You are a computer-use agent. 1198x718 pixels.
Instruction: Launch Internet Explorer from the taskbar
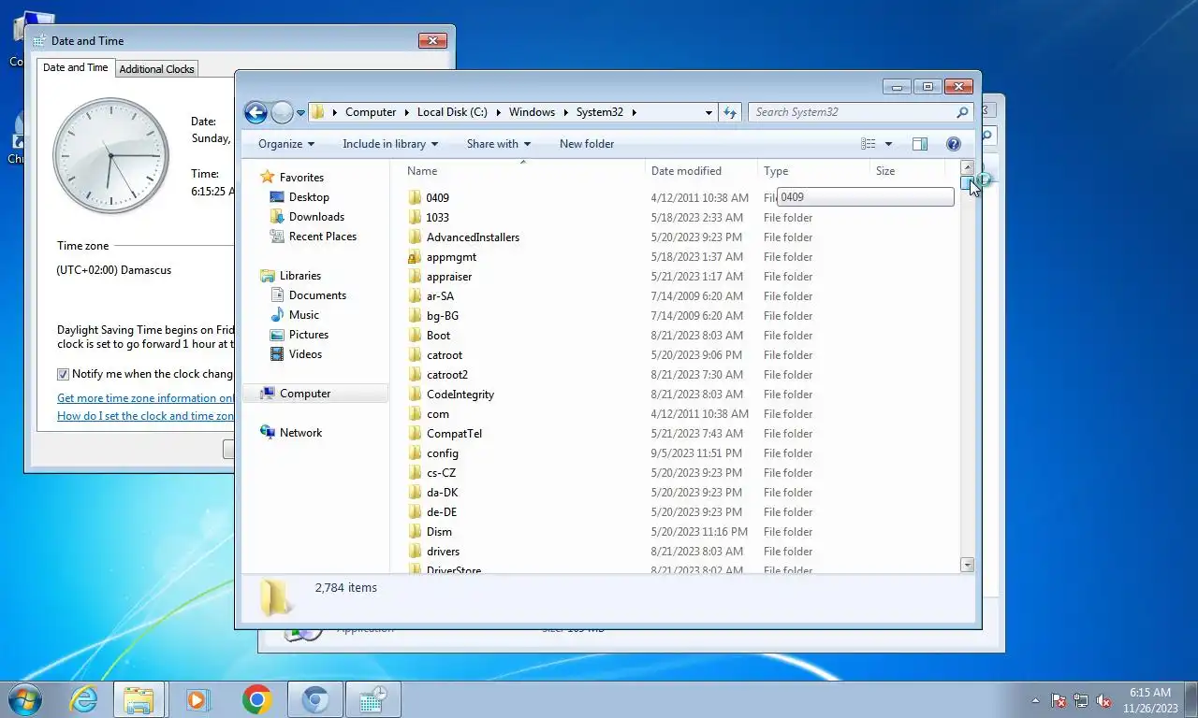[x=83, y=699]
